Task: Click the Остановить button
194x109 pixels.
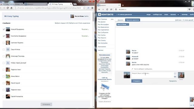Action: click(x=46, y=104)
